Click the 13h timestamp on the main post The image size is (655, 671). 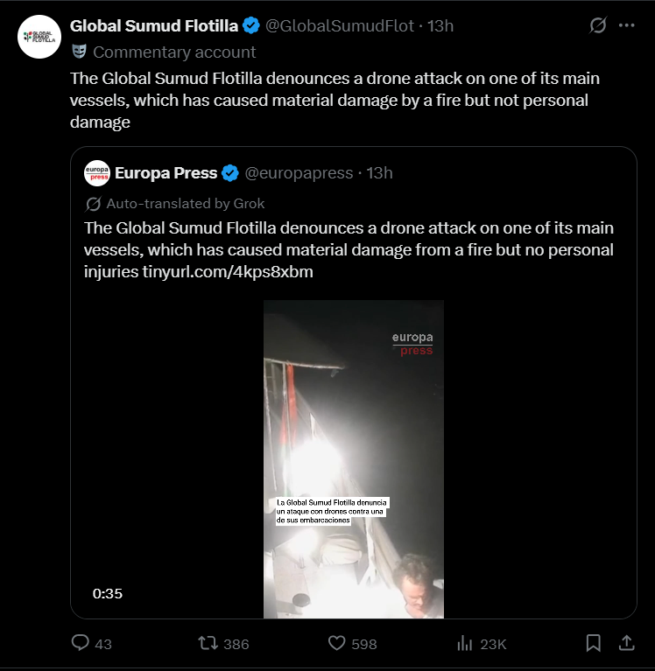[x=440, y=25]
